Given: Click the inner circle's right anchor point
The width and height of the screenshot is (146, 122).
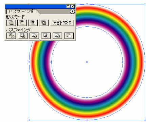Looking at the screenshot, I should click(x=123, y=62).
